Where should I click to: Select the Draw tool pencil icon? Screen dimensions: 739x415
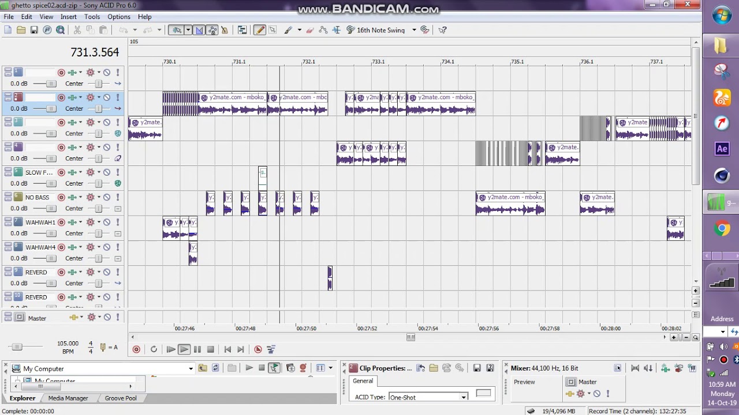tap(259, 30)
